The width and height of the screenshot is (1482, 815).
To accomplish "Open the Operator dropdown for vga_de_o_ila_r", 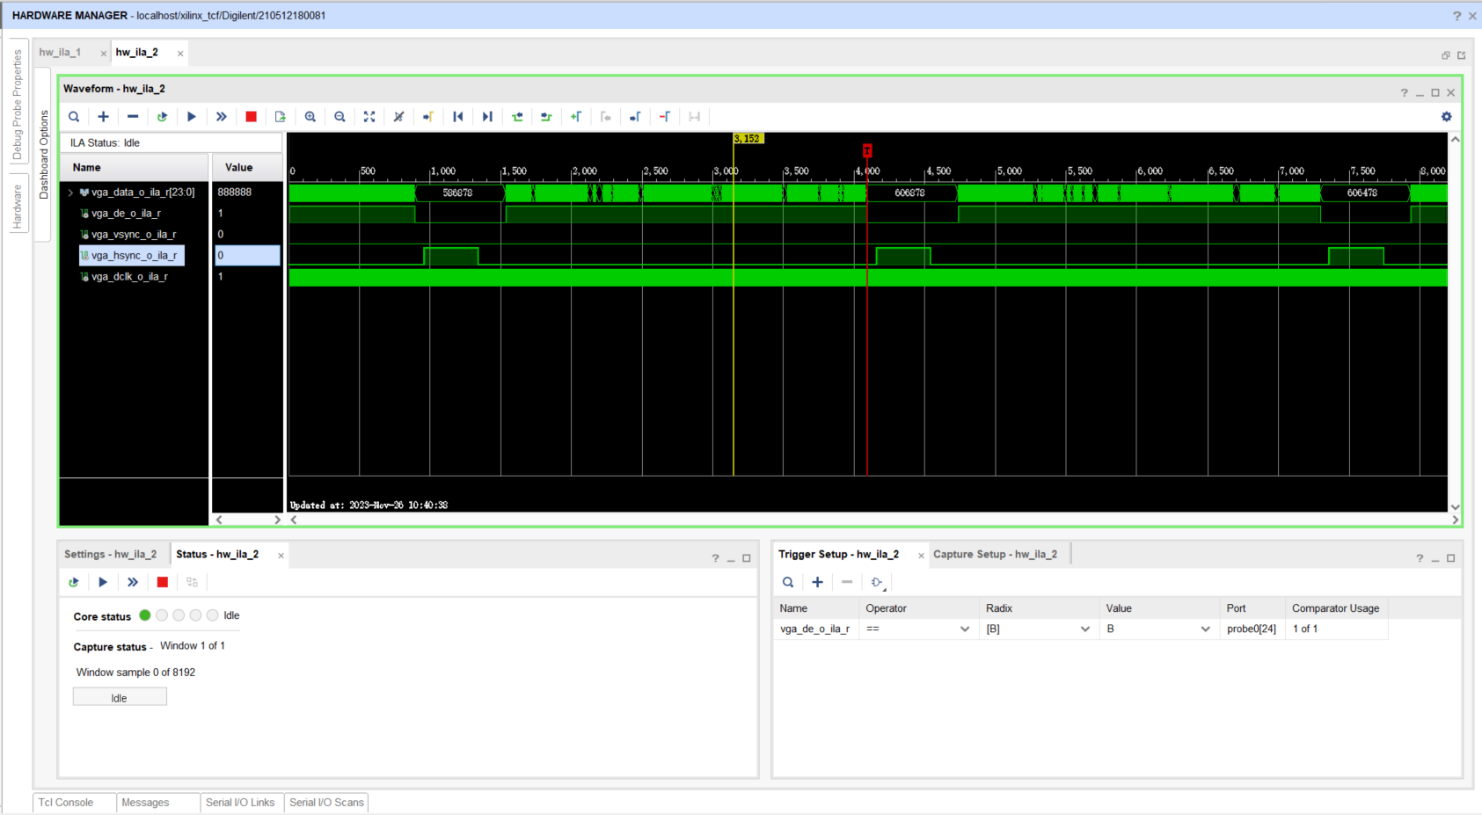I will [965, 629].
